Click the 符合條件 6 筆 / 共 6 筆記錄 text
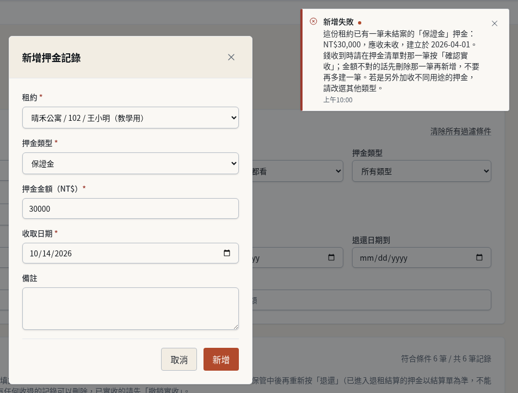 [446, 359]
